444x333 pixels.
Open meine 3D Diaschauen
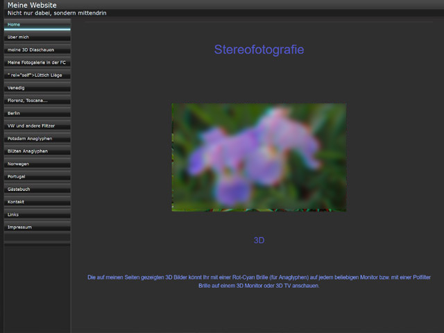coord(36,50)
